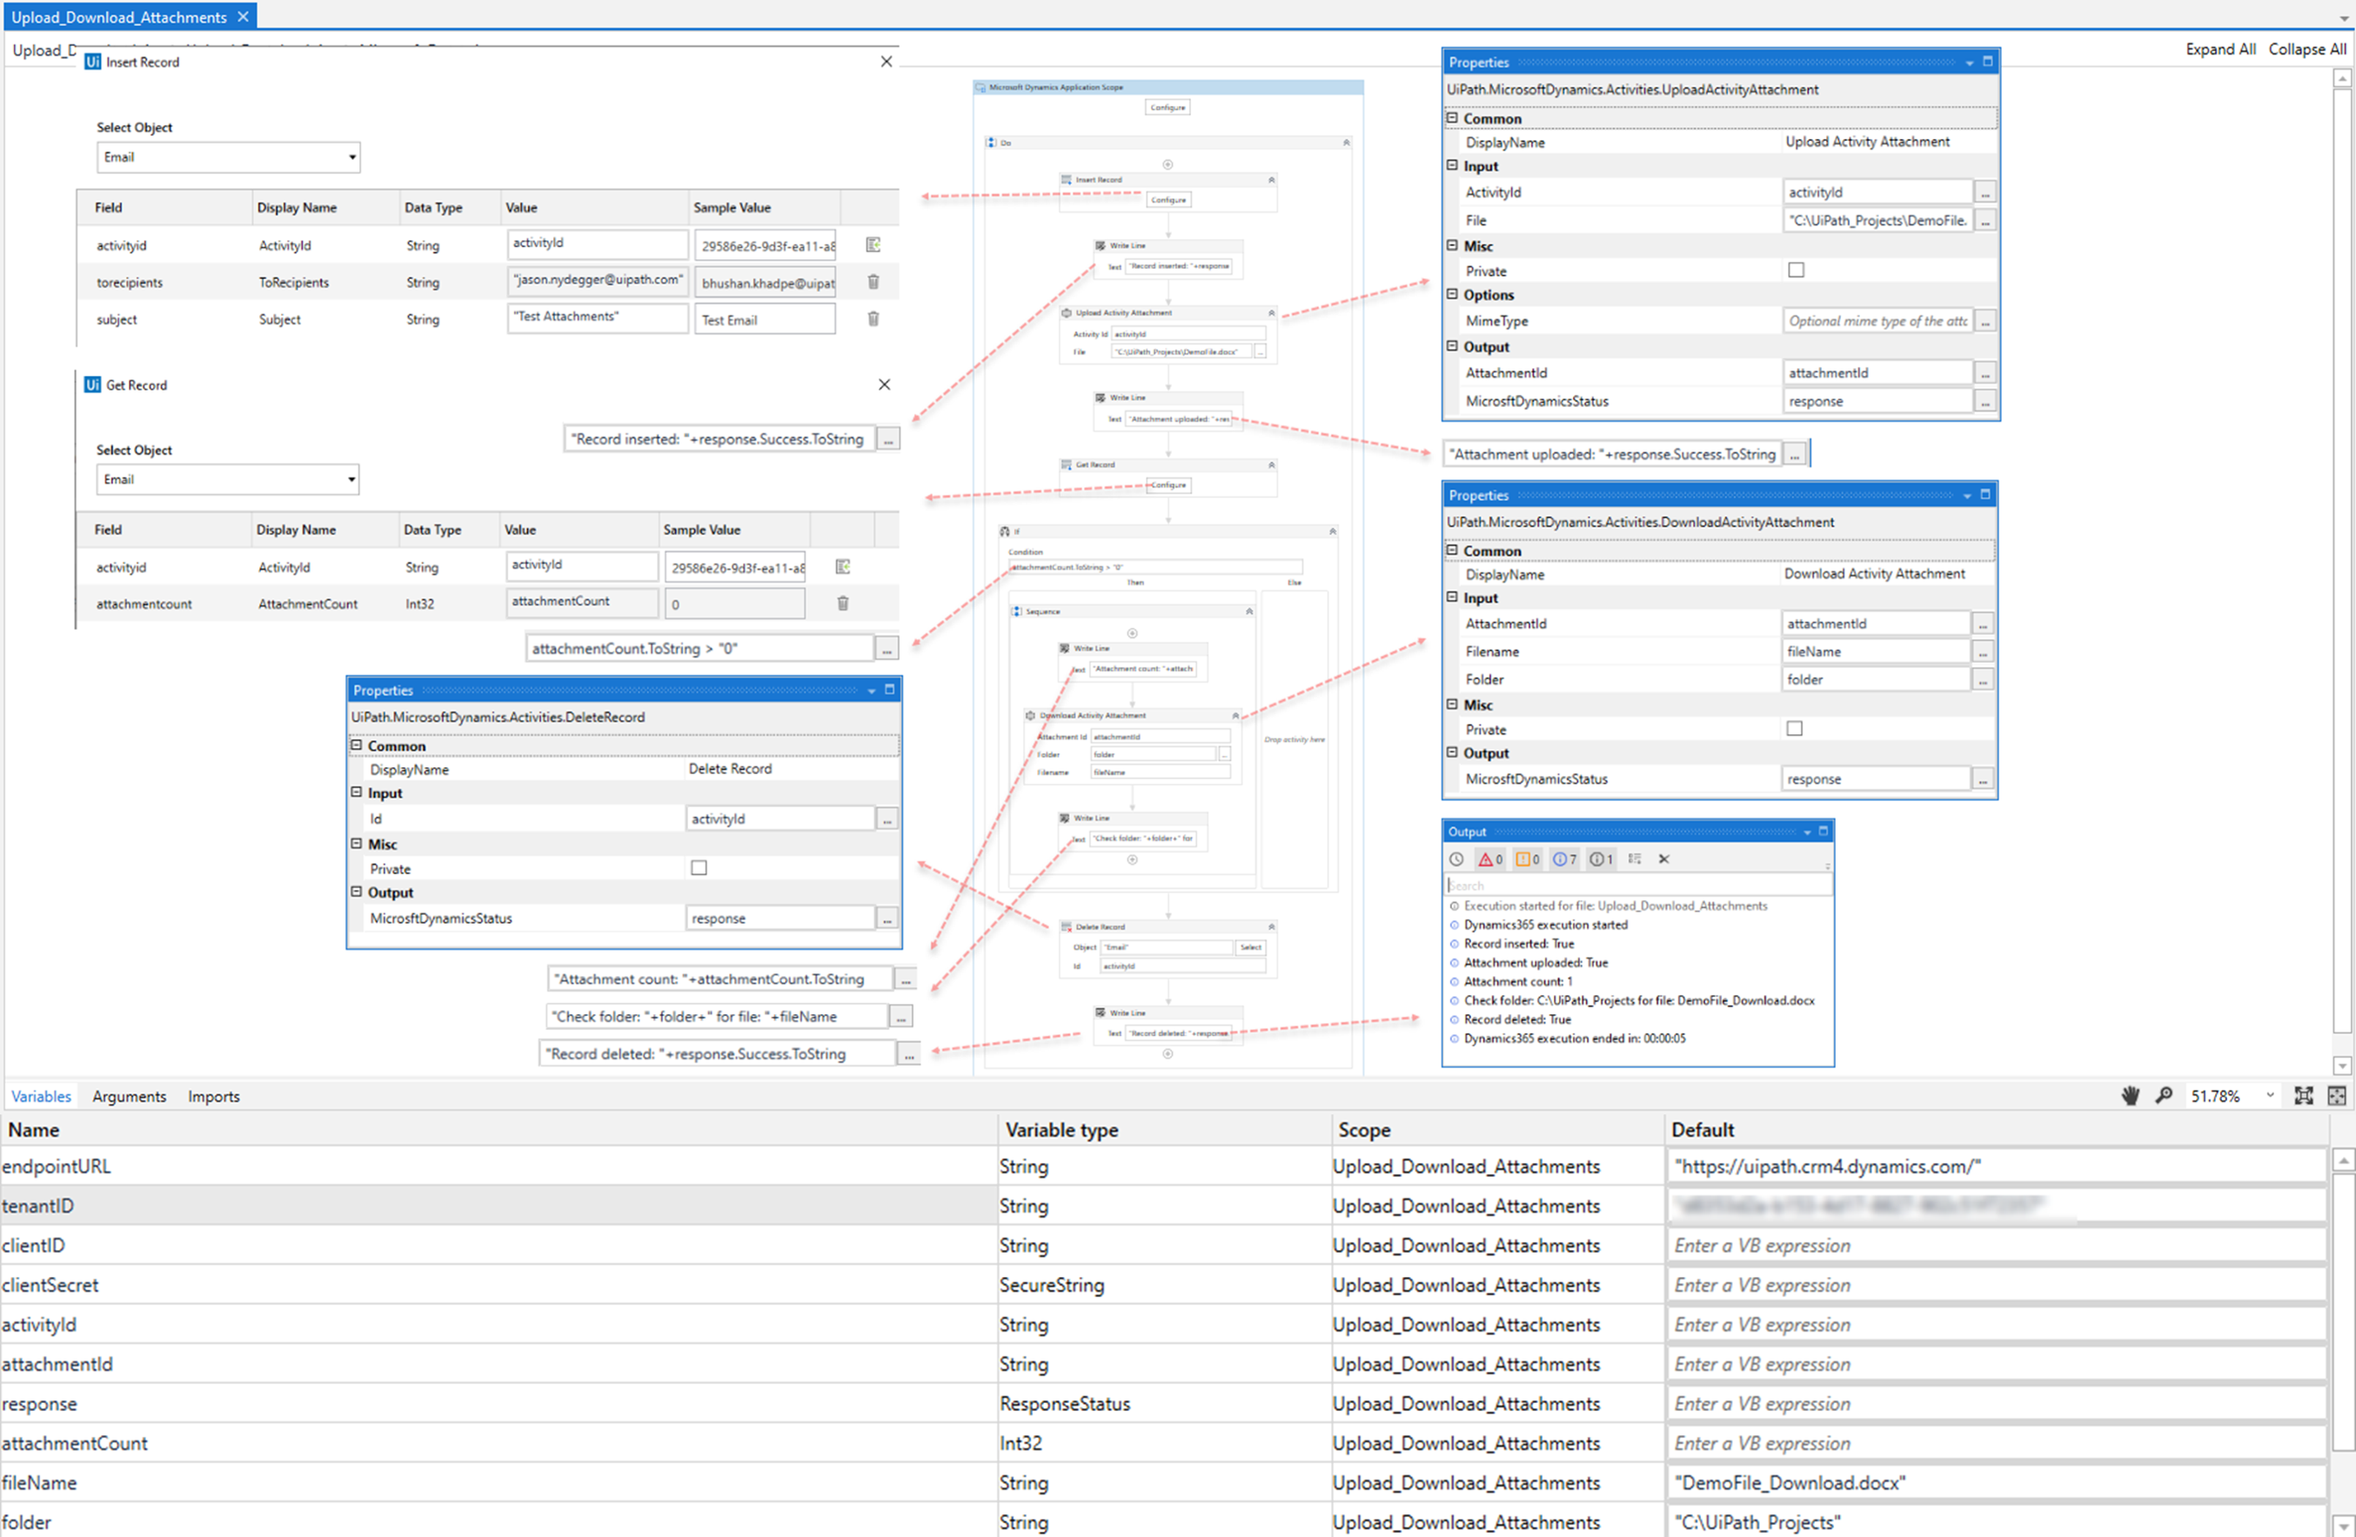
Task: Click add activity plus under Do
Action: pyautogui.click(x=1167, y=164)
